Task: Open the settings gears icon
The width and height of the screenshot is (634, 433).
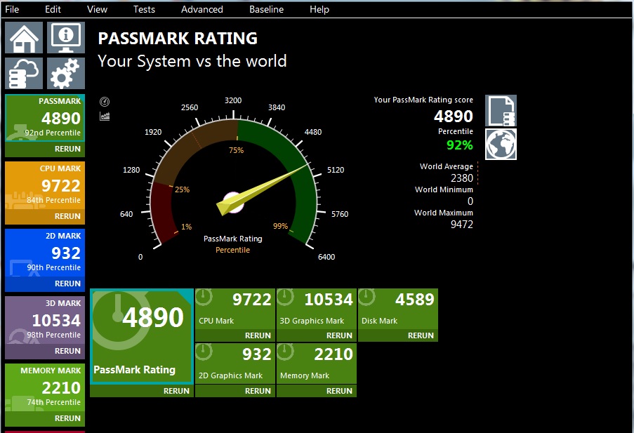Action: [x=66, y=73]
